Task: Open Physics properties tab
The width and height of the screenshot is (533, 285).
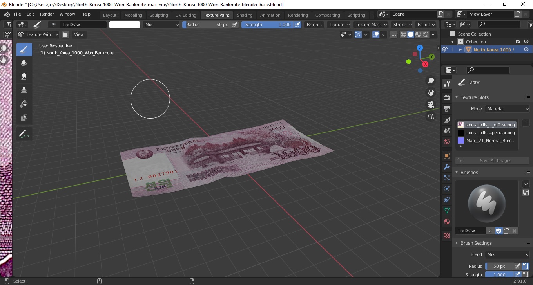Action: click(x=446, y=189)
